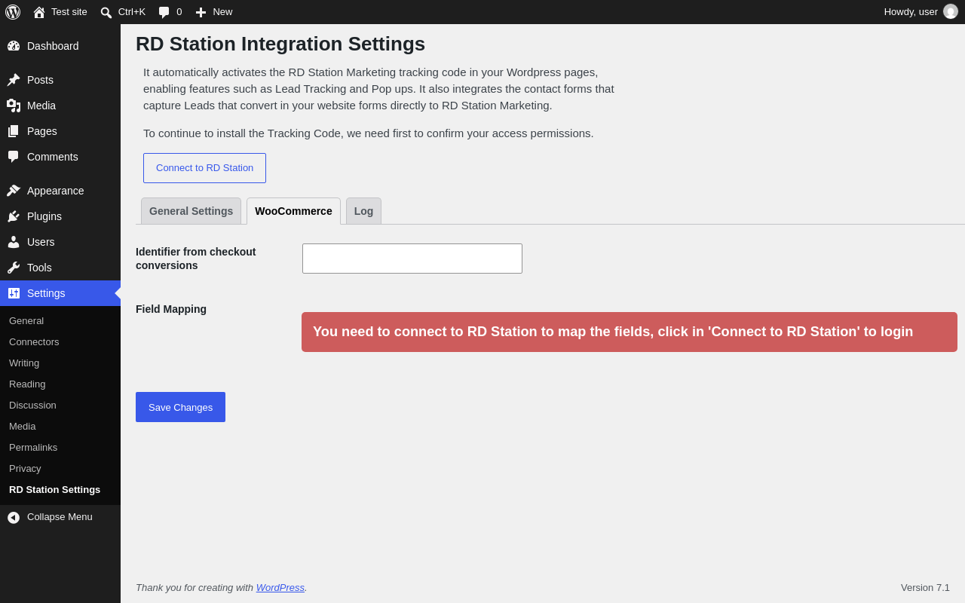The height and width of the screenshot is (603, 965).
Task: Focus the checkout conversions identifier field
Action: coord(412,259)
